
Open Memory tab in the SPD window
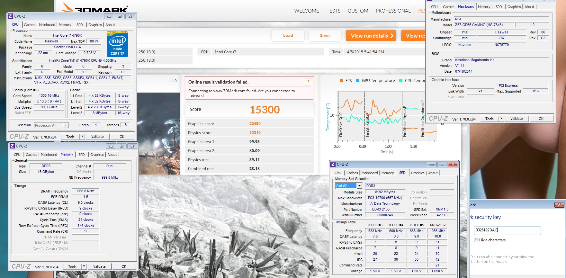pos(388,173)
